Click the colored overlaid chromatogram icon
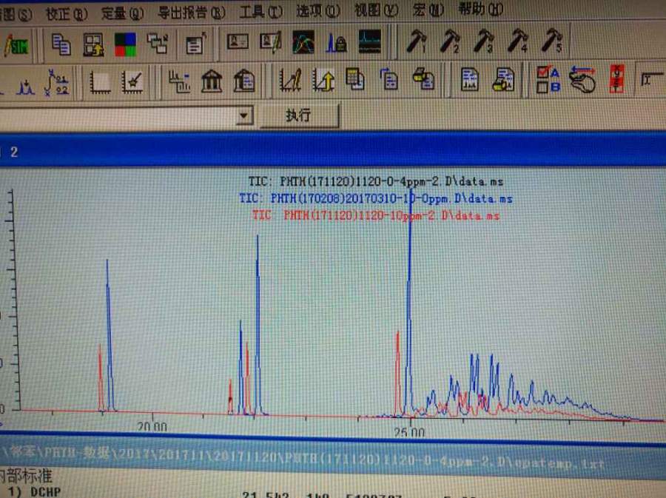 coord(303,42)
